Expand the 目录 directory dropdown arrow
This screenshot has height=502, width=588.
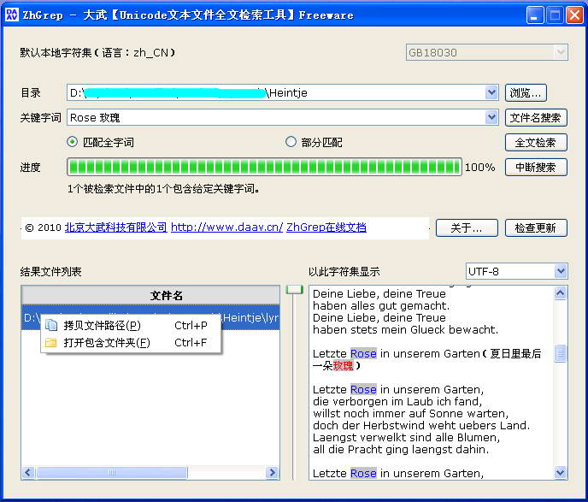tap(491, 92)
